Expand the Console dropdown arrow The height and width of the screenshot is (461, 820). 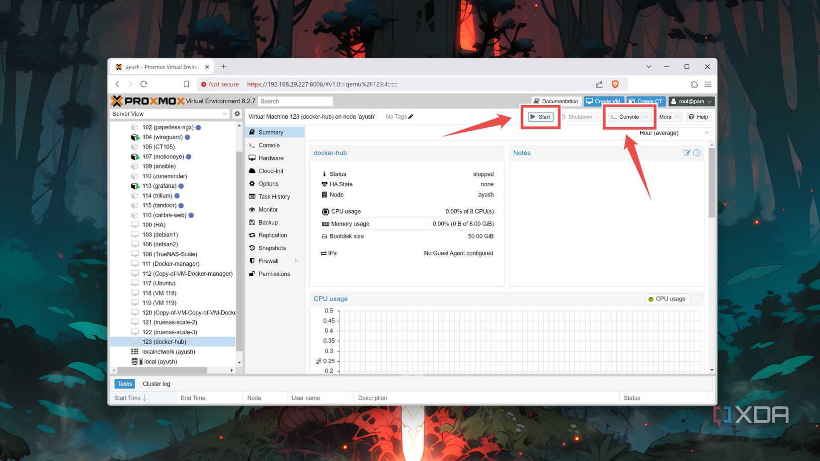point(646,117)
